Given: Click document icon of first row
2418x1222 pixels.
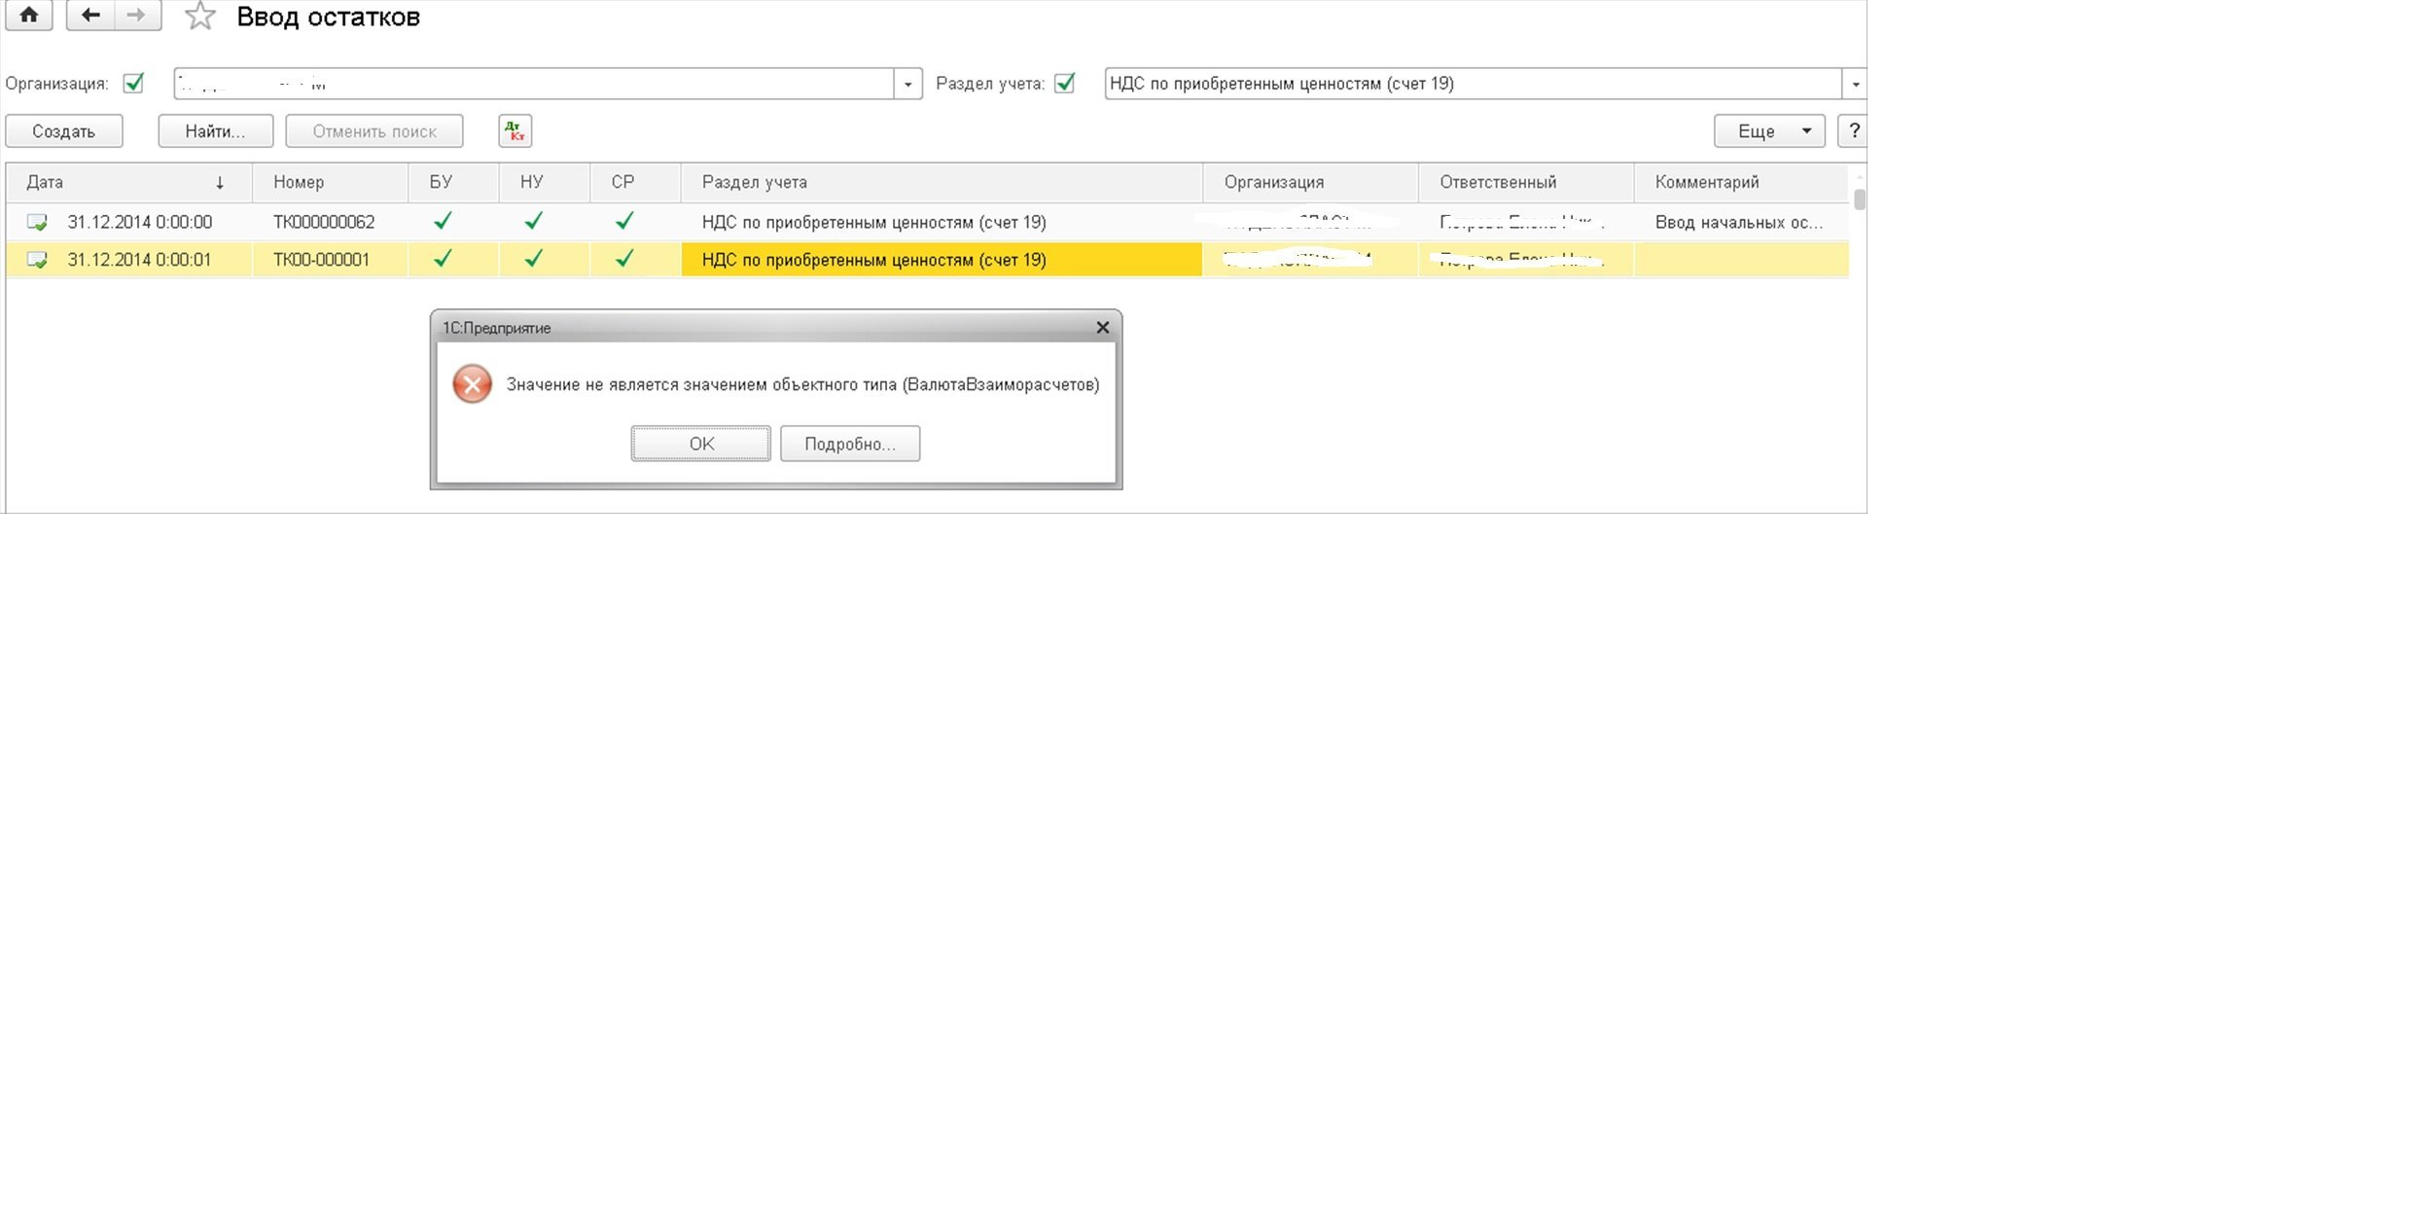Looking at the screenshot, I should pyautogui.click(x=37, y=223).
